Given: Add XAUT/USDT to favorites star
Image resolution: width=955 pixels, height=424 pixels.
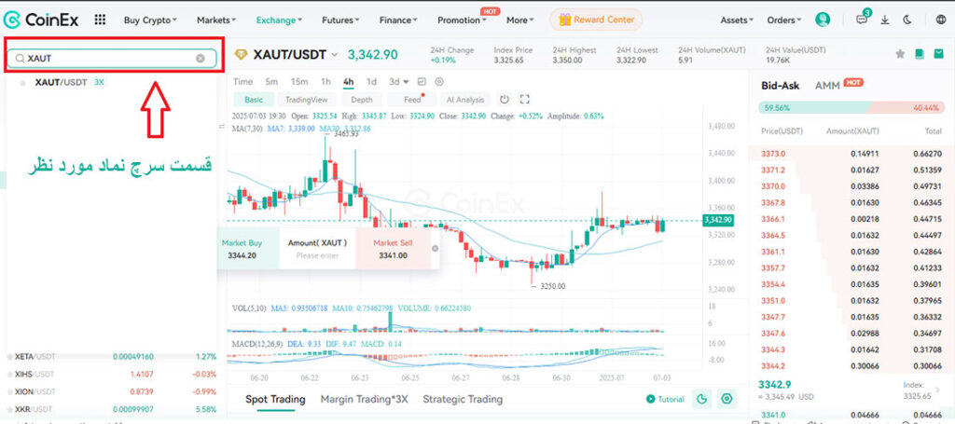Looking at the screenshot, I should [900, 54].
